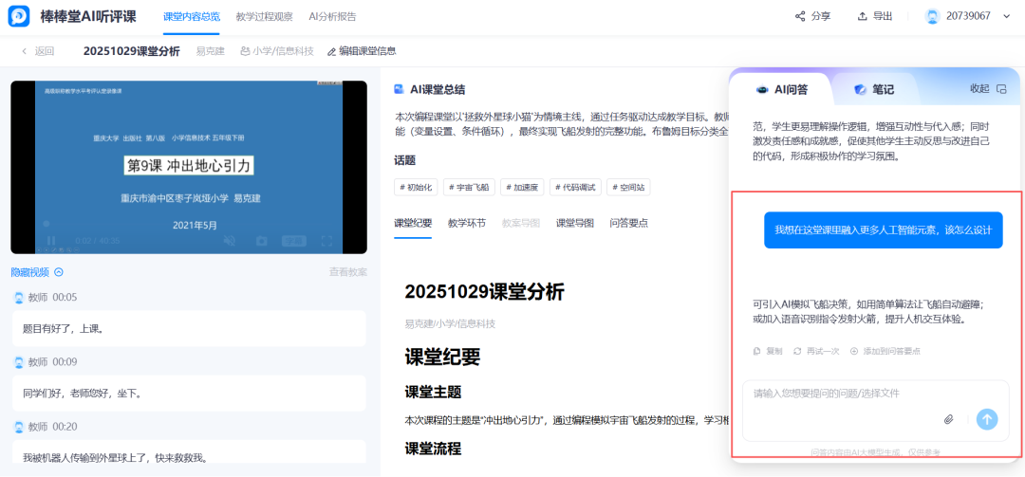1025x477 pixels.
Task: Collapse the AI panel with 收起
Action: 979,89
